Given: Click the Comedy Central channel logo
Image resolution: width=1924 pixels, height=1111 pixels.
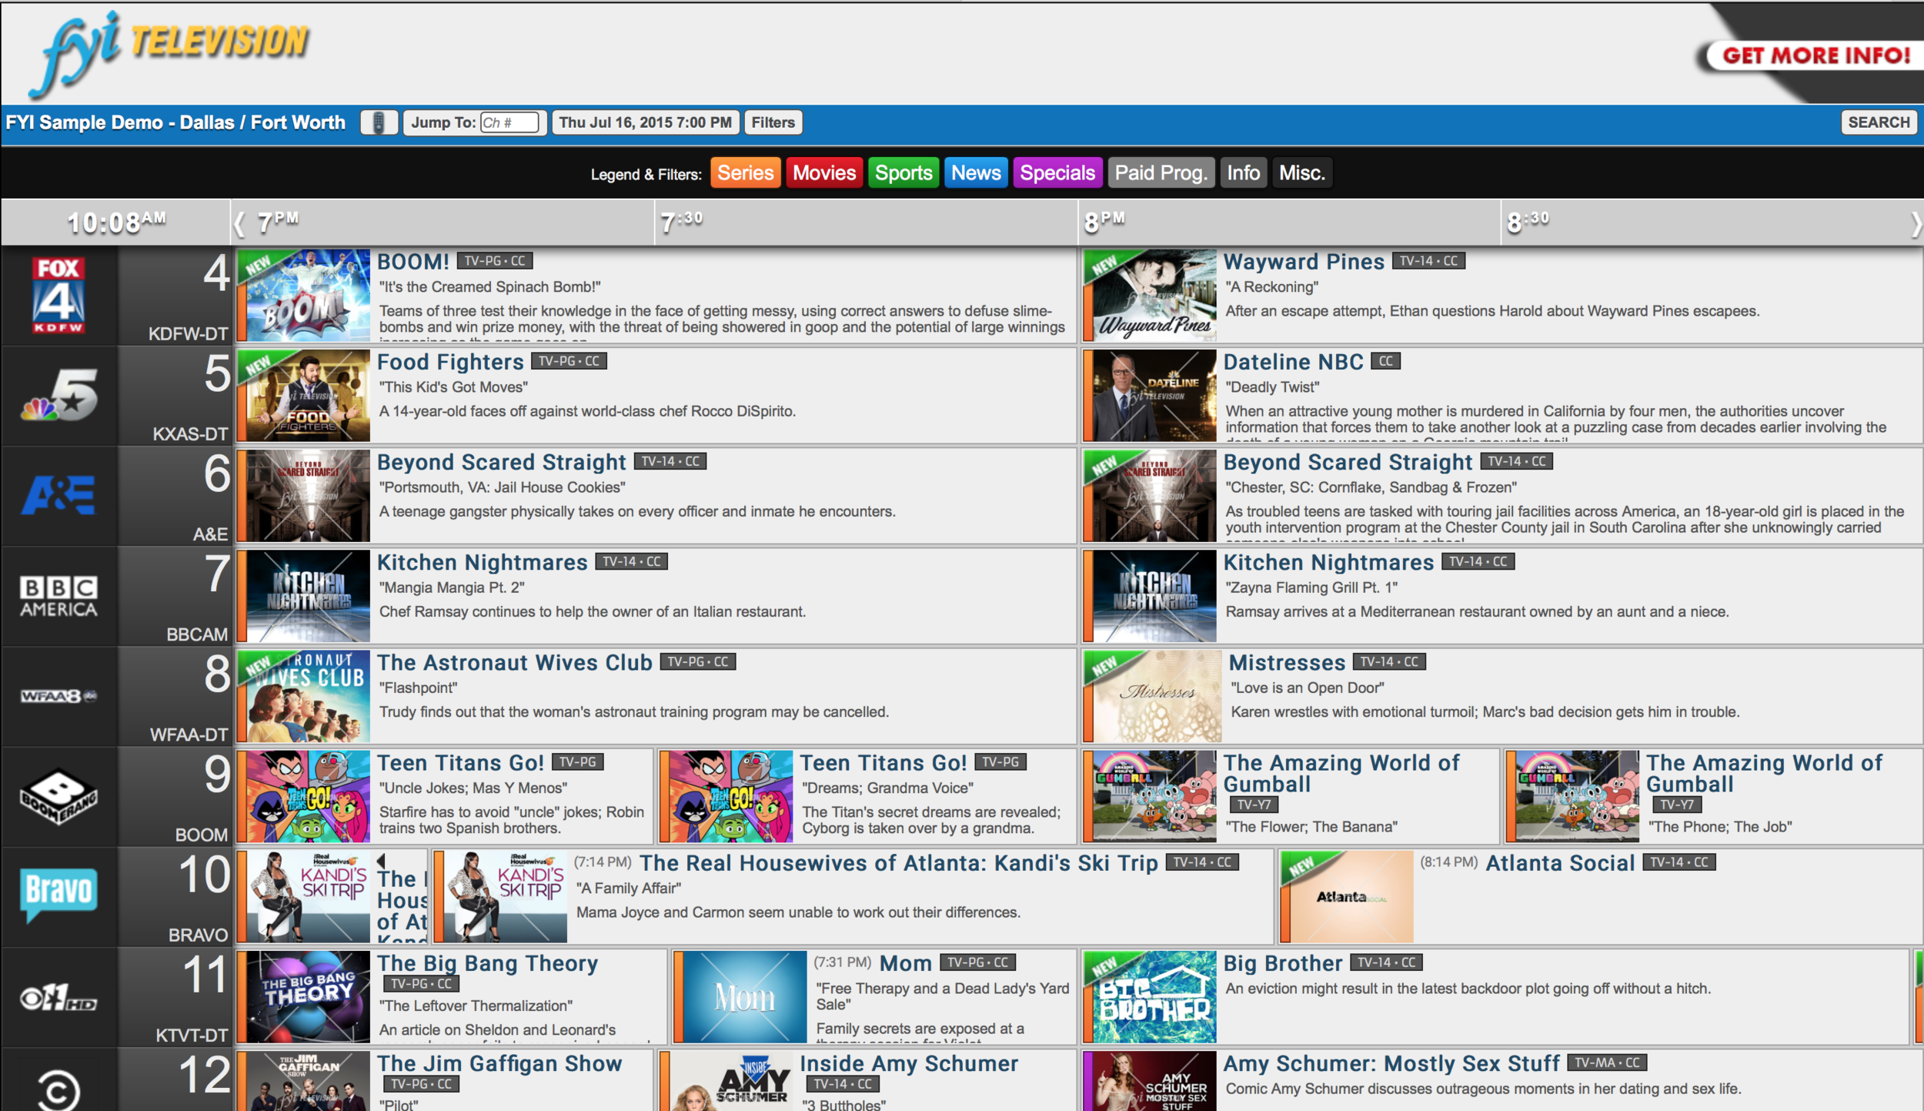Looking at the screenshot, I should [58, 1091].
